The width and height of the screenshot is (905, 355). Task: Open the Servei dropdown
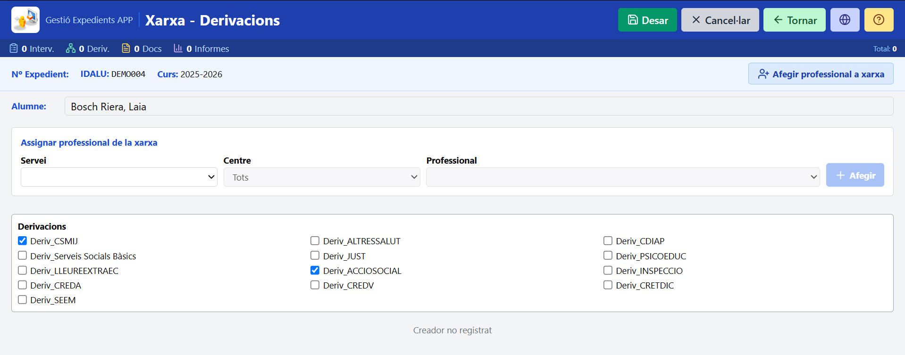click(x=119, y=177)
